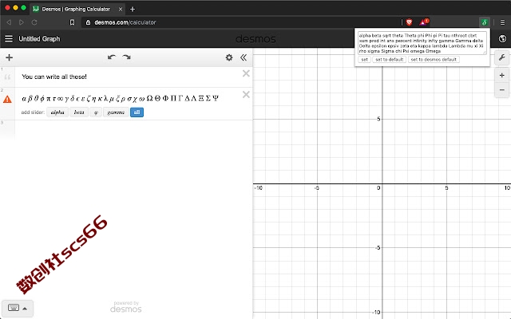Click the desmos.com/calculator address bar
Image resolution: width=511 pixels, height=319 pixels.
point(241,22)
